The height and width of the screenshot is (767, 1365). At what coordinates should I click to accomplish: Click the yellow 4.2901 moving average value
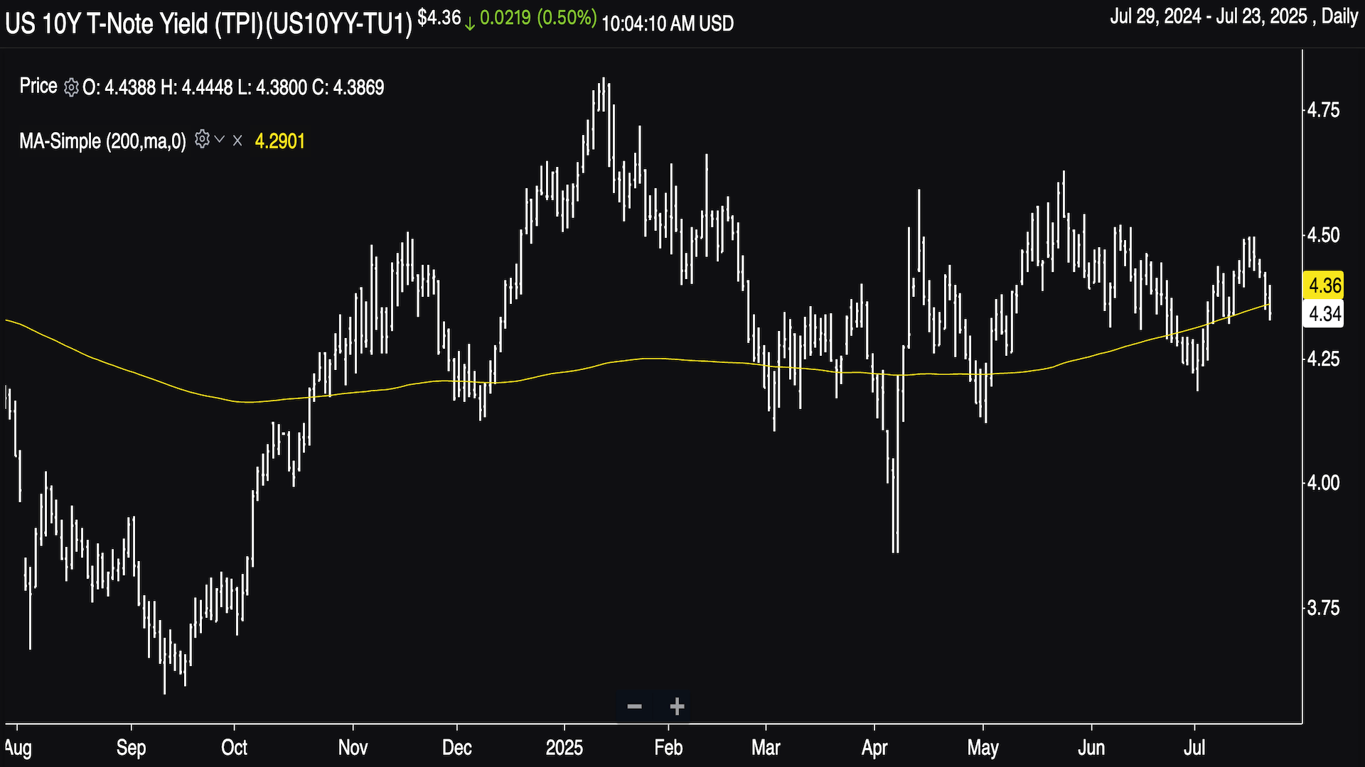tap(279, 141)
